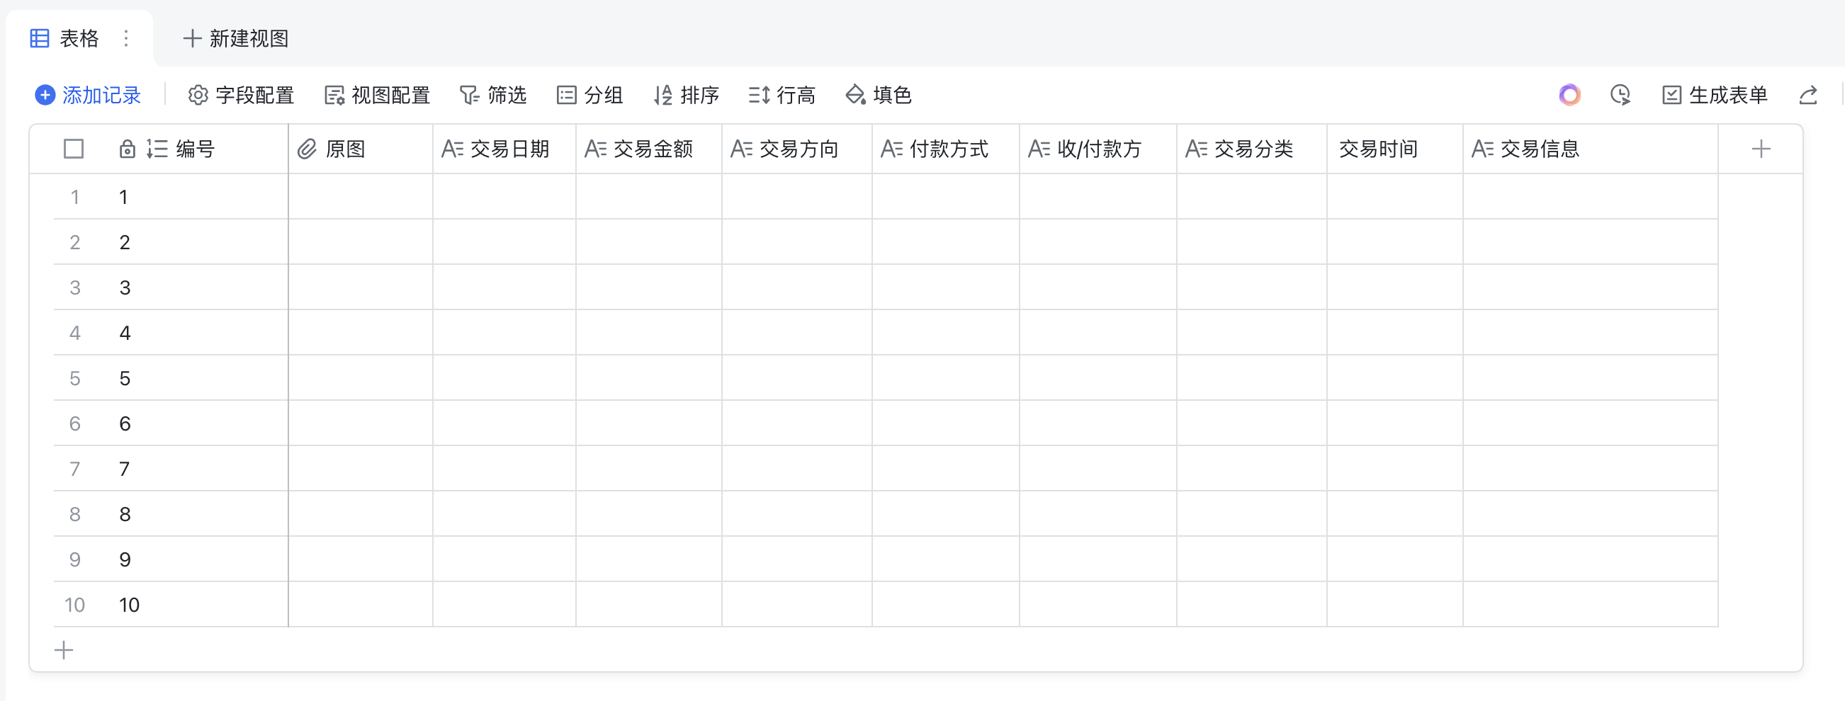Image resolution: width=1845 pixels, height=701 pixels.
Task: Click the plus icon to add a column
Action: pyautogui.click(x=1761, y=149)
